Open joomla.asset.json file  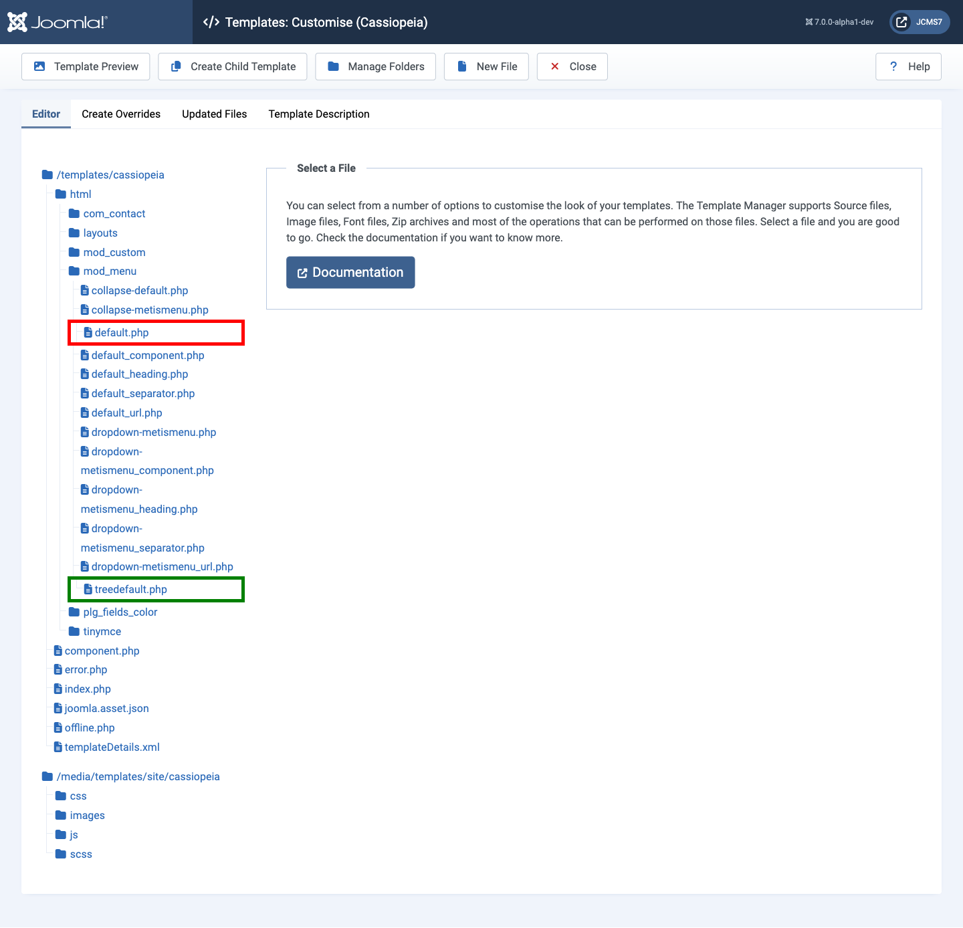(x=102, y=709)
